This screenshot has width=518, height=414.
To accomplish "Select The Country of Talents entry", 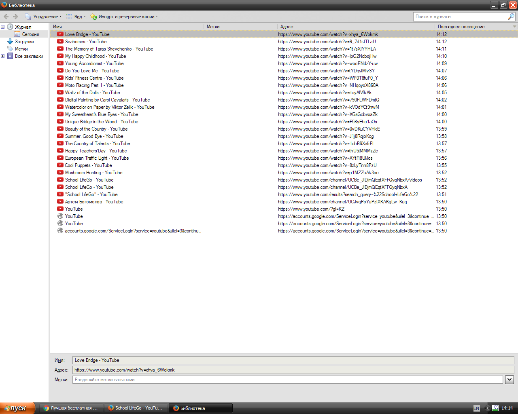I will pyautogui.click(x=98, y=144).
